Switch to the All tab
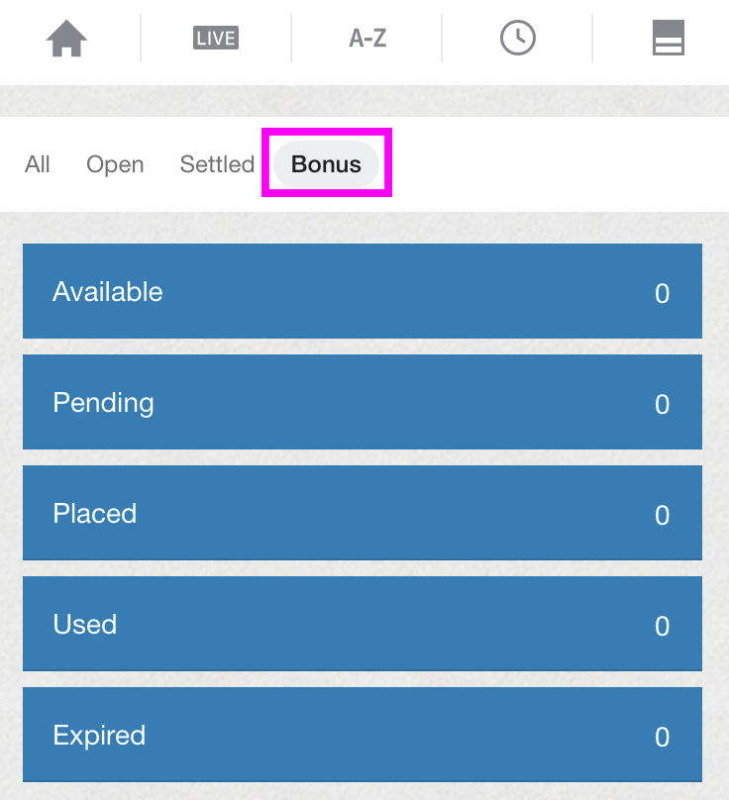This screenshot has width=729, height=800. pos(38,164)
